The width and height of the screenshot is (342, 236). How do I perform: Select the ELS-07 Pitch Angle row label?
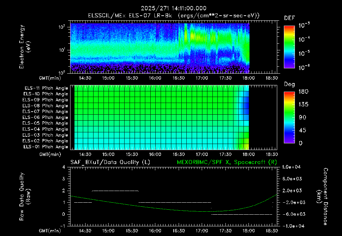[45, 111]
